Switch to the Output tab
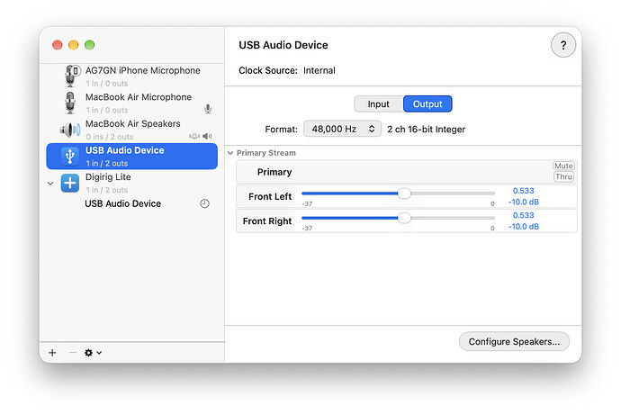 pyautogui.click(x=427, y=103)
